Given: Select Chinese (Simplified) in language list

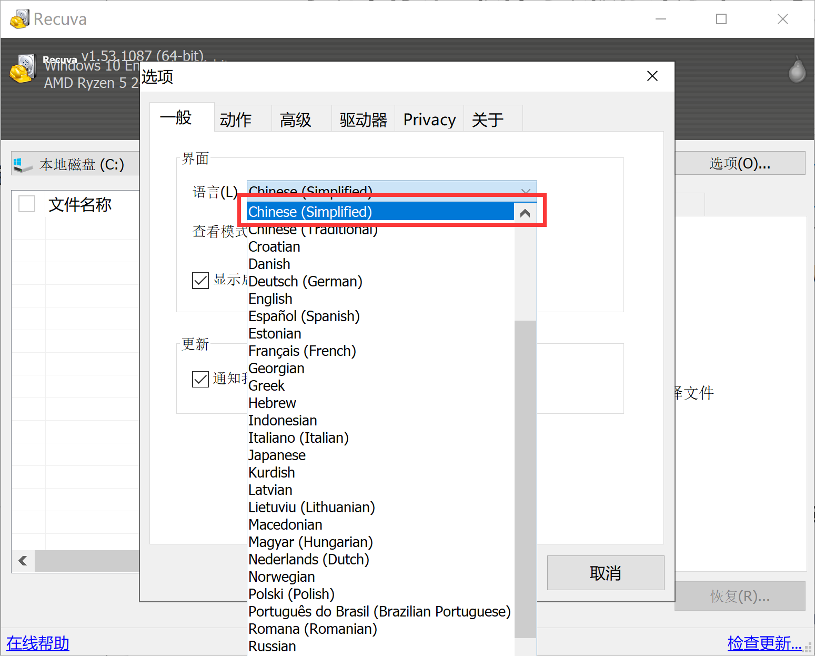Looking at the screenshot, I should tap(380, 212).
